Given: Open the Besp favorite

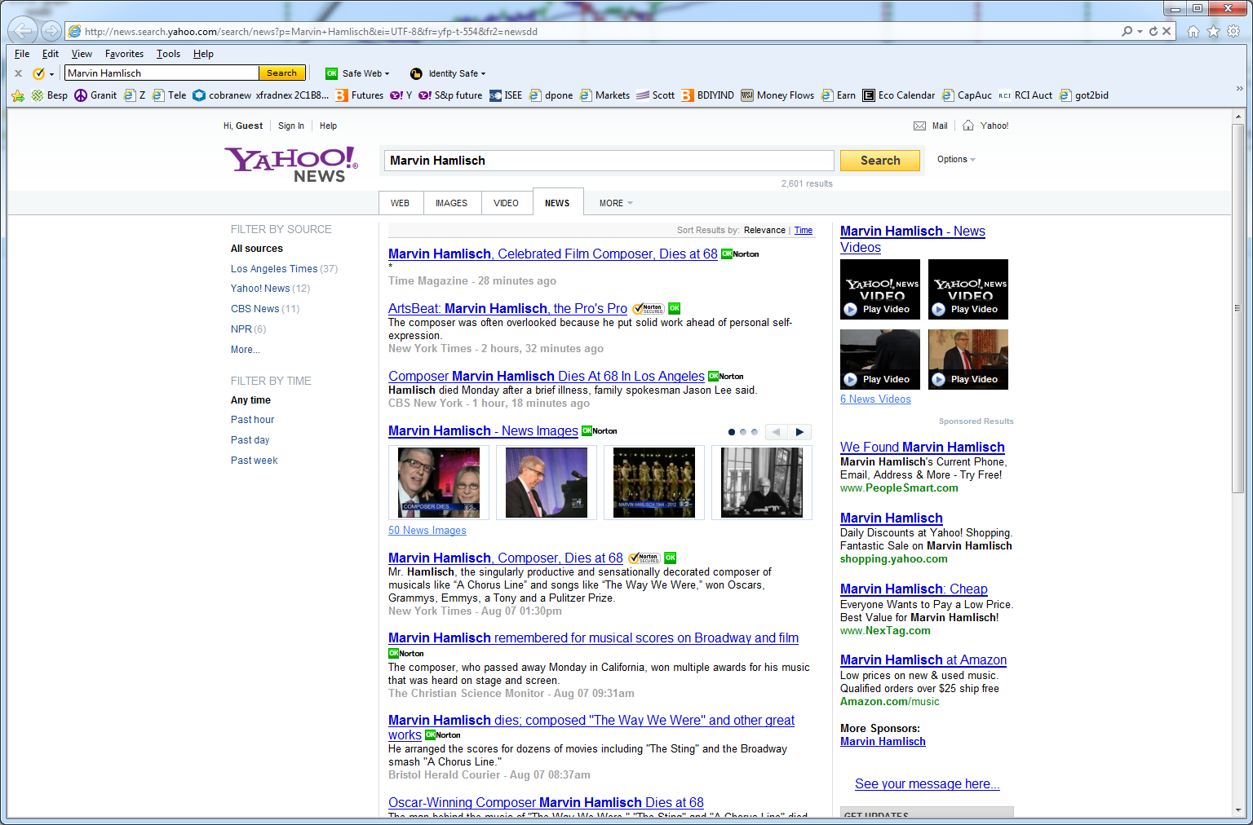Looking at the screenshot, I should [50, 95].
